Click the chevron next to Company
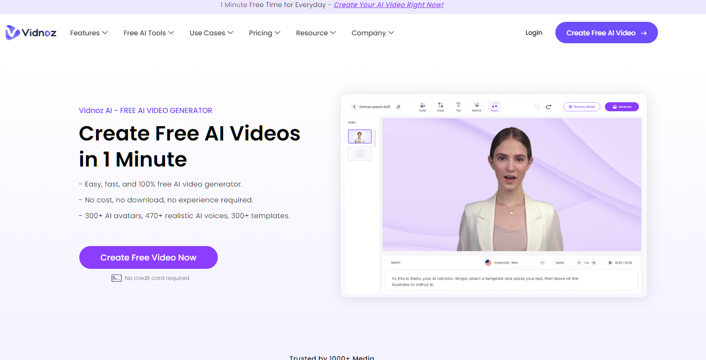706x360 pixels. tap(391, 33)
